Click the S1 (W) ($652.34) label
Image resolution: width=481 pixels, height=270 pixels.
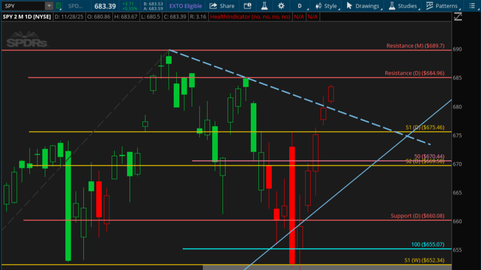pyautogui.click(x=424, y=261)
